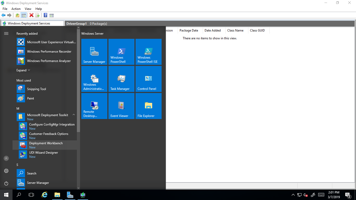Viewport: 356px width, 200px height.
Task: Show hidden system tray icons
Action: pos(293,195)
